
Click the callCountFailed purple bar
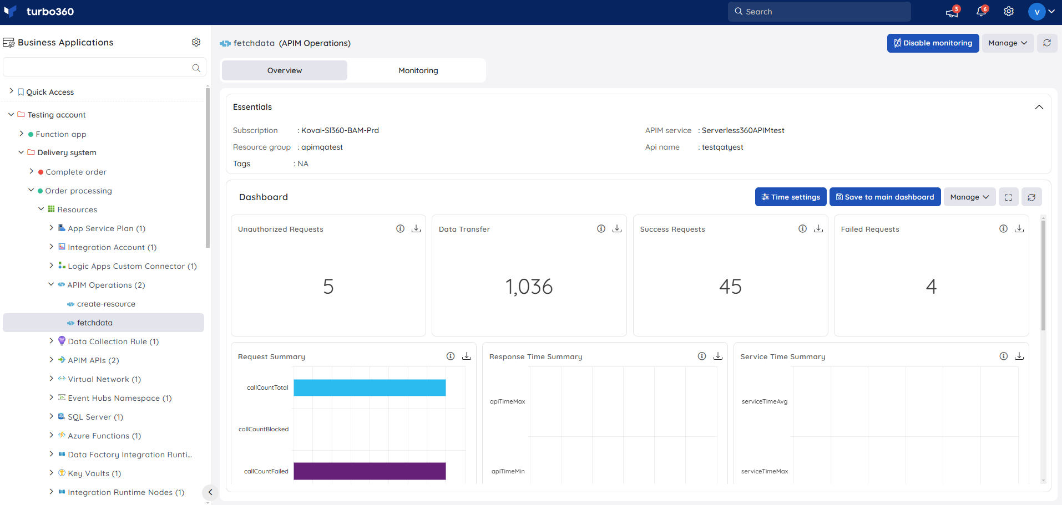(x=370, y=471)
